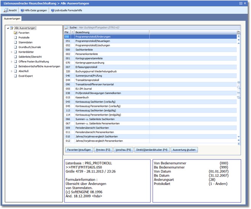
Task: Click the Hilfe-Datei anzeigen help icon
Action: coord(23,10)
